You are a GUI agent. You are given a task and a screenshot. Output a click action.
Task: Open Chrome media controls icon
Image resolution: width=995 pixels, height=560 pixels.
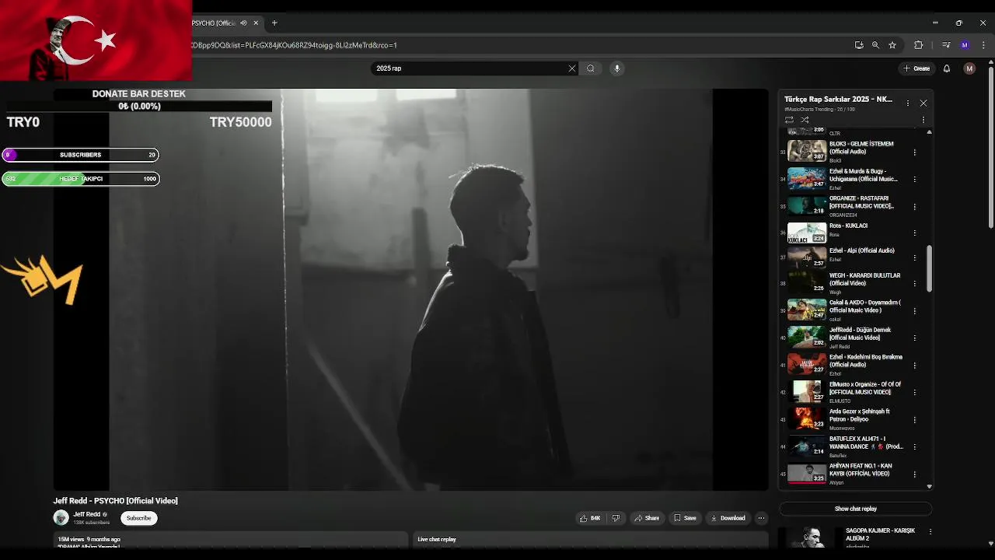click(x=946, y=45)
